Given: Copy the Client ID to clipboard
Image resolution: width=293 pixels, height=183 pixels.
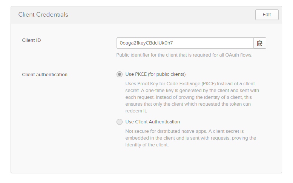Looking at the screenshot, I should click(x=260, y=43).
